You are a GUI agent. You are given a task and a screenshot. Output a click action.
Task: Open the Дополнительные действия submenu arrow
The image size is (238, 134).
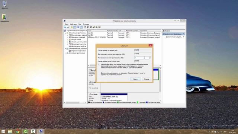pos(184,37)
